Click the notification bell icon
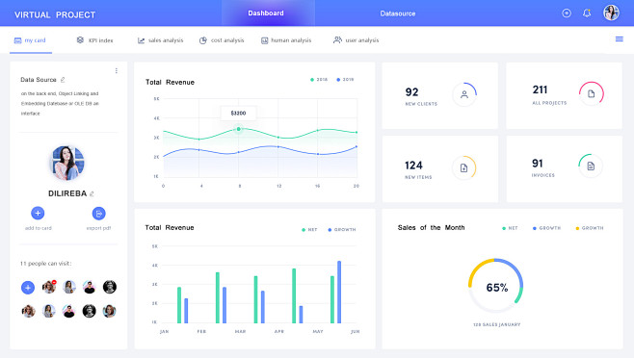Image resolution: width=634 pixels, height=358 pixels. coord(587,13)
